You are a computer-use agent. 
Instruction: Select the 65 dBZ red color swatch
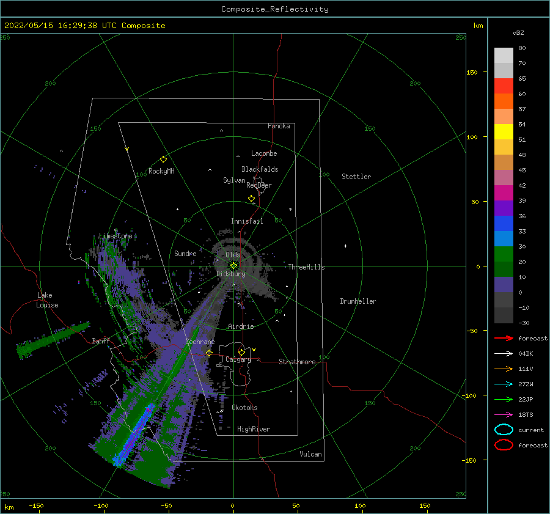[x=504, y=86]
